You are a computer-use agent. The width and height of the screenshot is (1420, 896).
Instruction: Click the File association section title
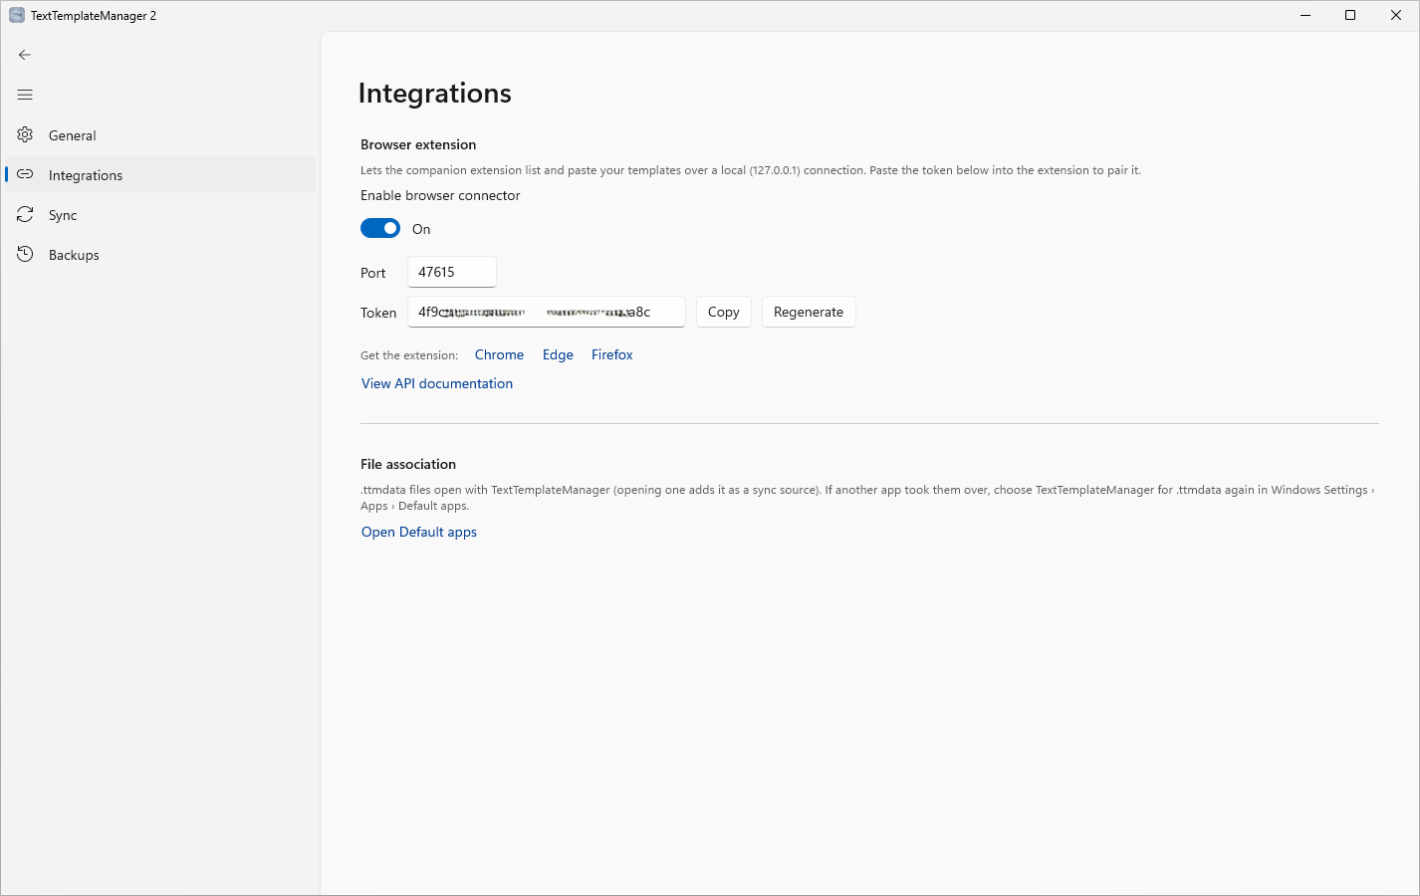(x=408, y=464)
